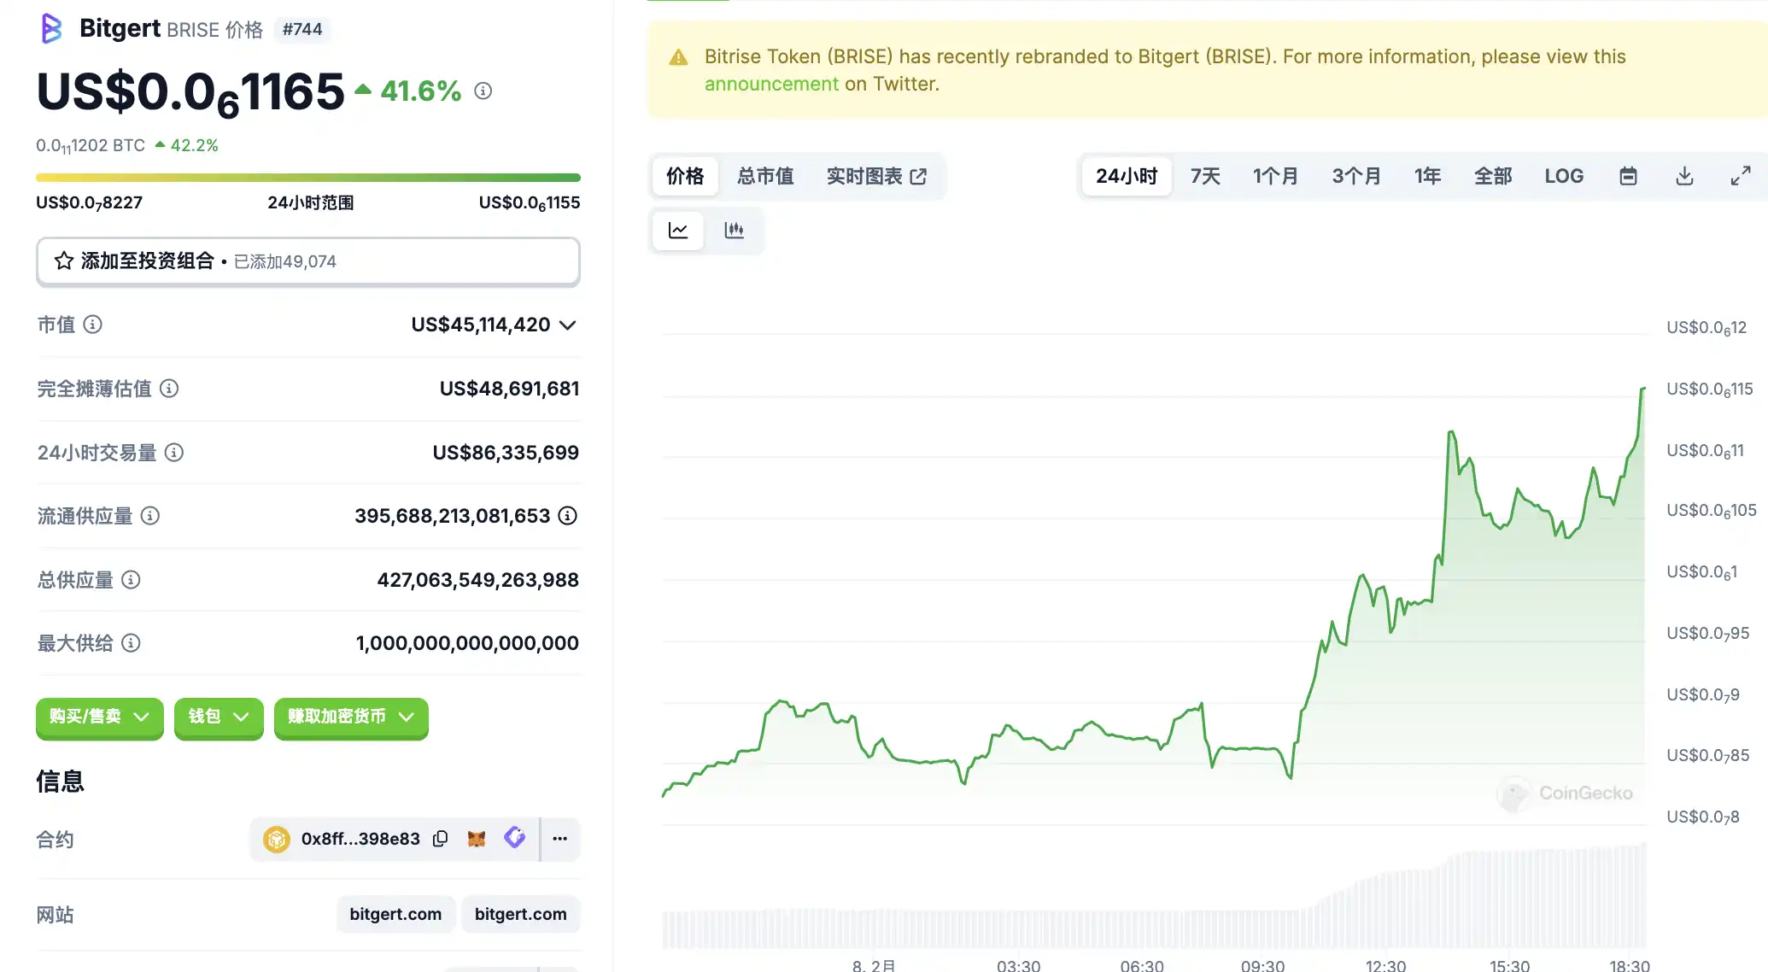Image resolution: width=1768 pixels, height=972 pixels.
Task: Toggle LOG scale on chart
Action: coord(1563,176)
